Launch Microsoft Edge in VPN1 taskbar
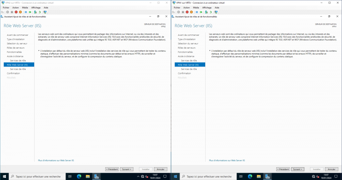This screenshot has width=342, height=180. 250,177
